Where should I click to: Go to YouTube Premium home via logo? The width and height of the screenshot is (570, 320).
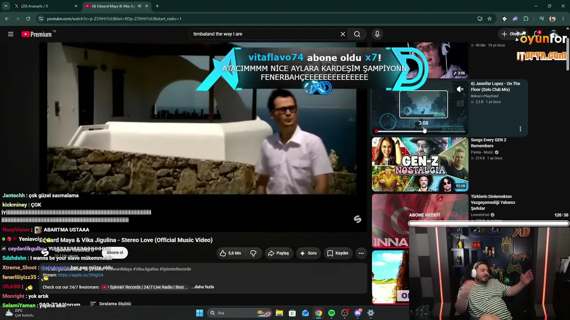[37, 34]
